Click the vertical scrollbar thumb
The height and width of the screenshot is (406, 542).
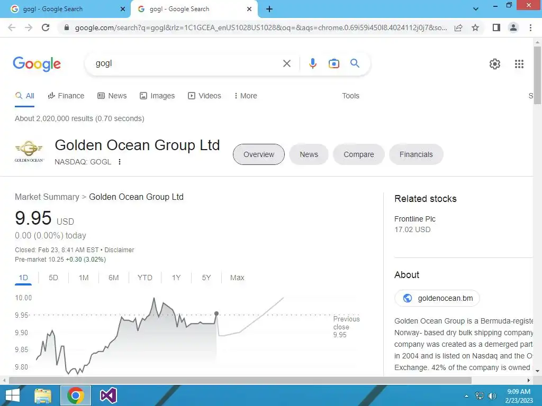(537, 75)
